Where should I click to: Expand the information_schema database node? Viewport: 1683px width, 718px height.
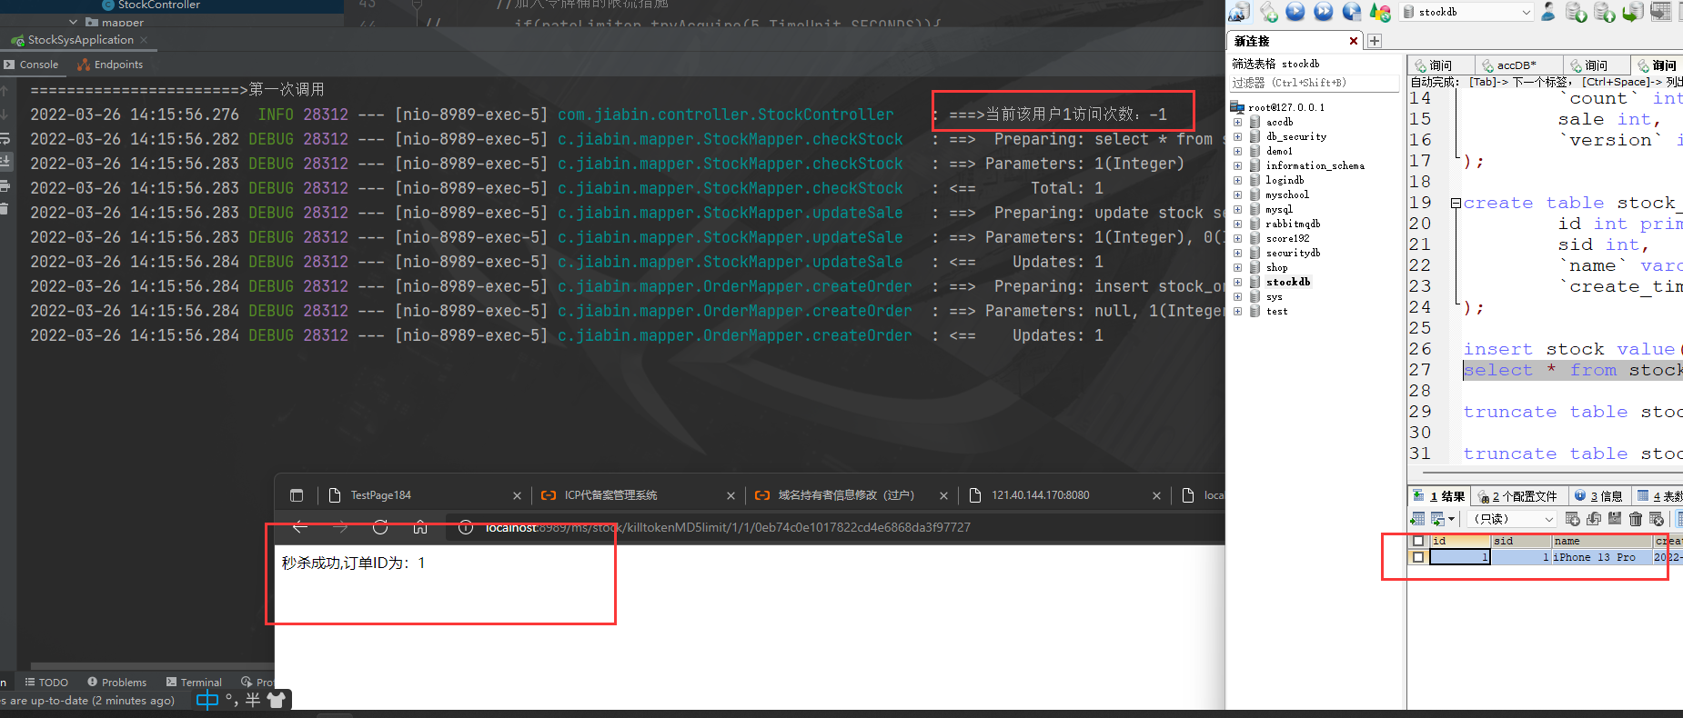pyautogui.click(x=1237, y=165)
